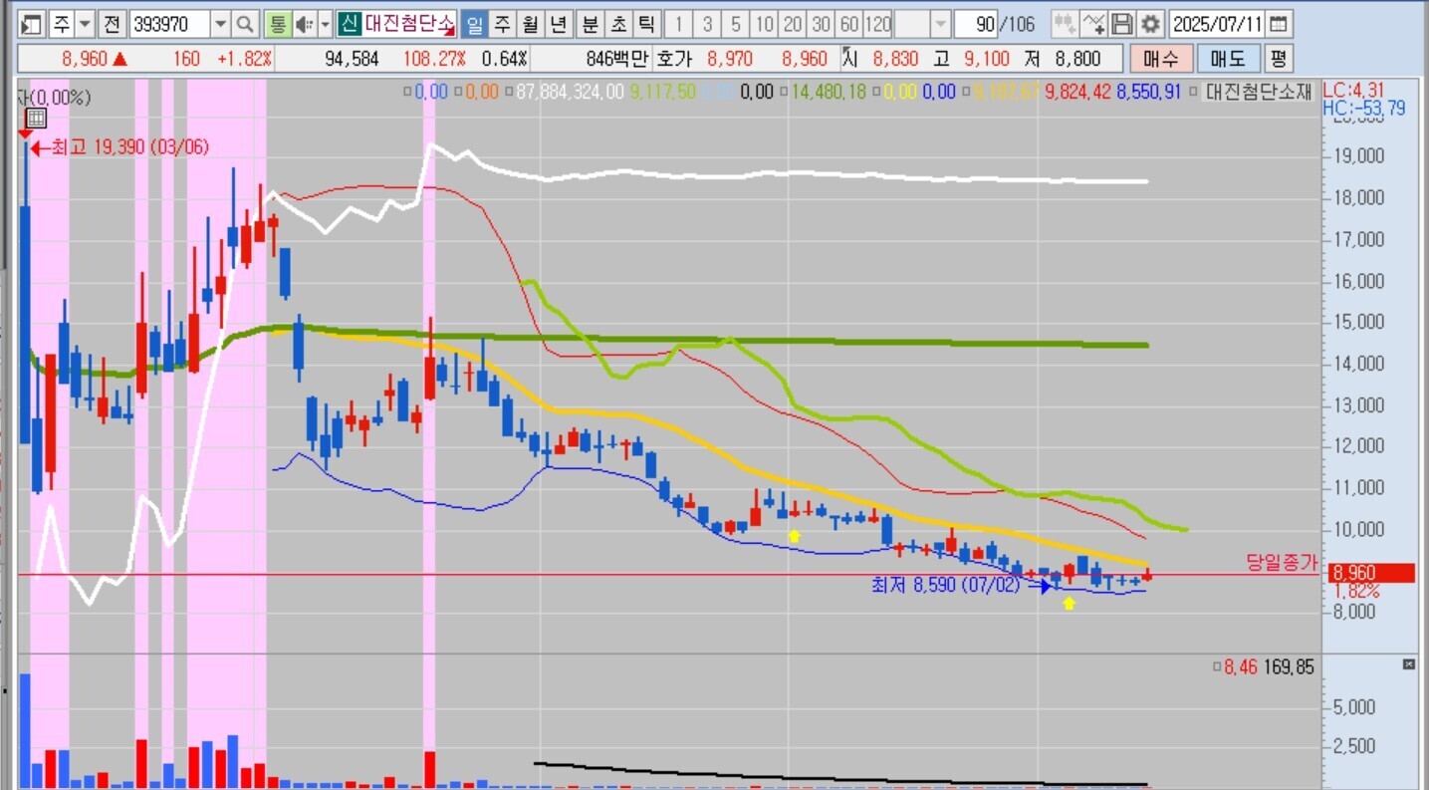The height and width of the screenshot is (790, 1429).
Task: Click the volume value 94,584
Action: point(352,59)
